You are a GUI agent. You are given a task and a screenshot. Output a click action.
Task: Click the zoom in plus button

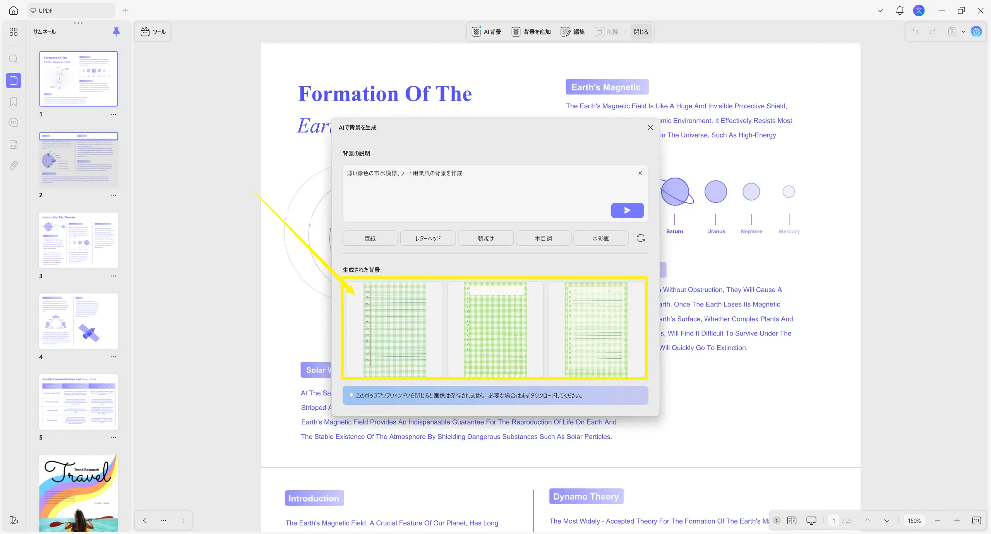coord(957,520)
